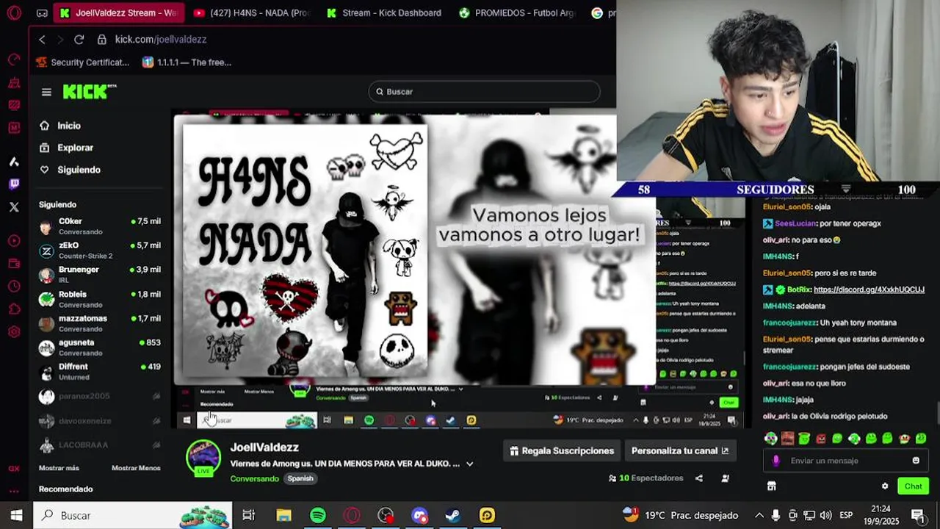Expand the stream title chevron
940x529 pixels.
470,464
